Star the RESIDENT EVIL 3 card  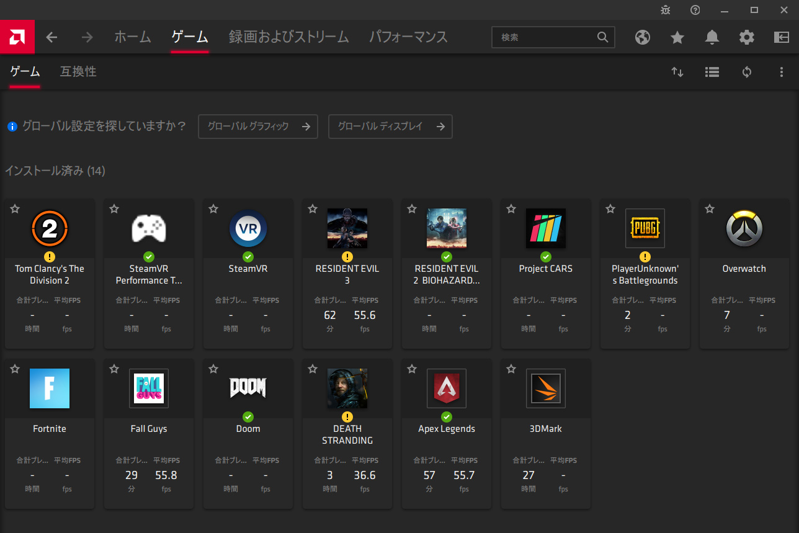pyautogui.click(x=313, y=209)
